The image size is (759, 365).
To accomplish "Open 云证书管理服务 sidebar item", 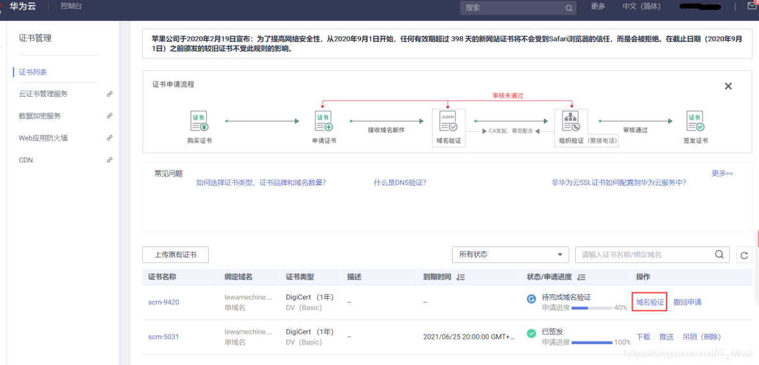I will tap(43, 94).
